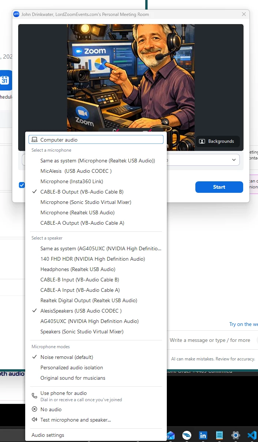Image resolution: width=258 pixels, height=442 pixels.
Task: Expand the dropdown chevron beside the audio menu
Action: [234, 160]
